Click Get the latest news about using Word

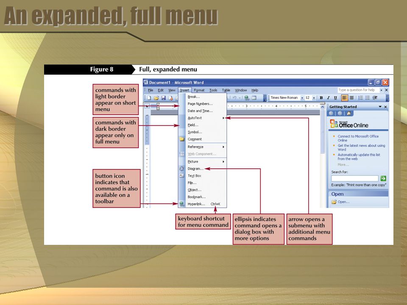361,147
